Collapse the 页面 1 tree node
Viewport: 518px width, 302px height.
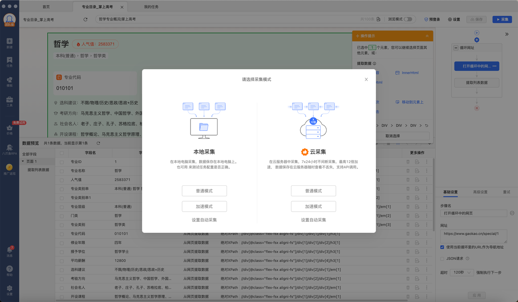[23, 162]
